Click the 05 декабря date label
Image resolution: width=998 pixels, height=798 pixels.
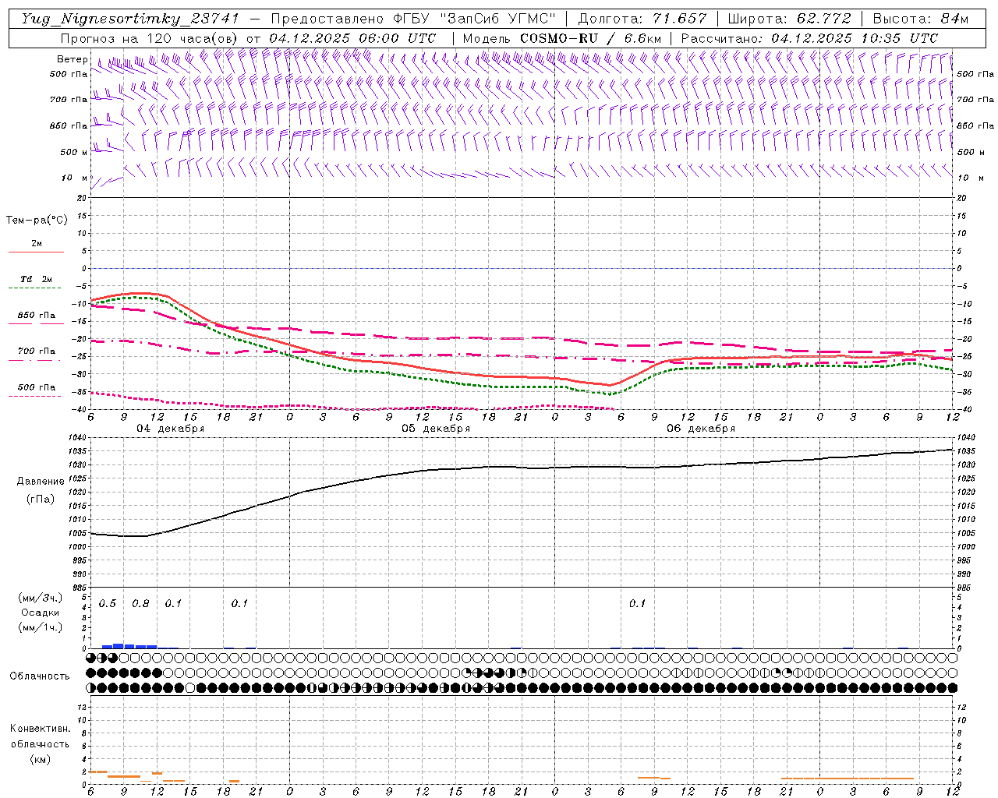click(x=436, y=429)
